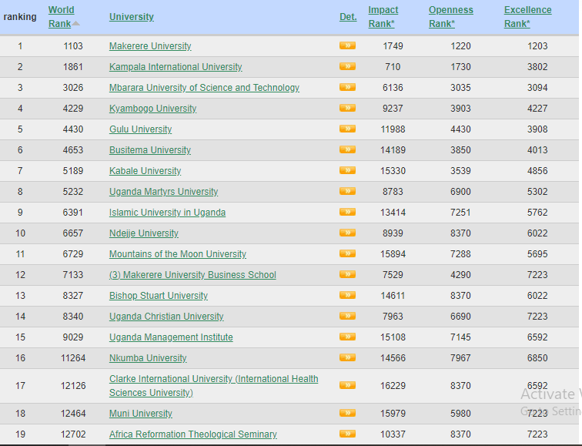Visit Ndejje University link

click(144, 233)
